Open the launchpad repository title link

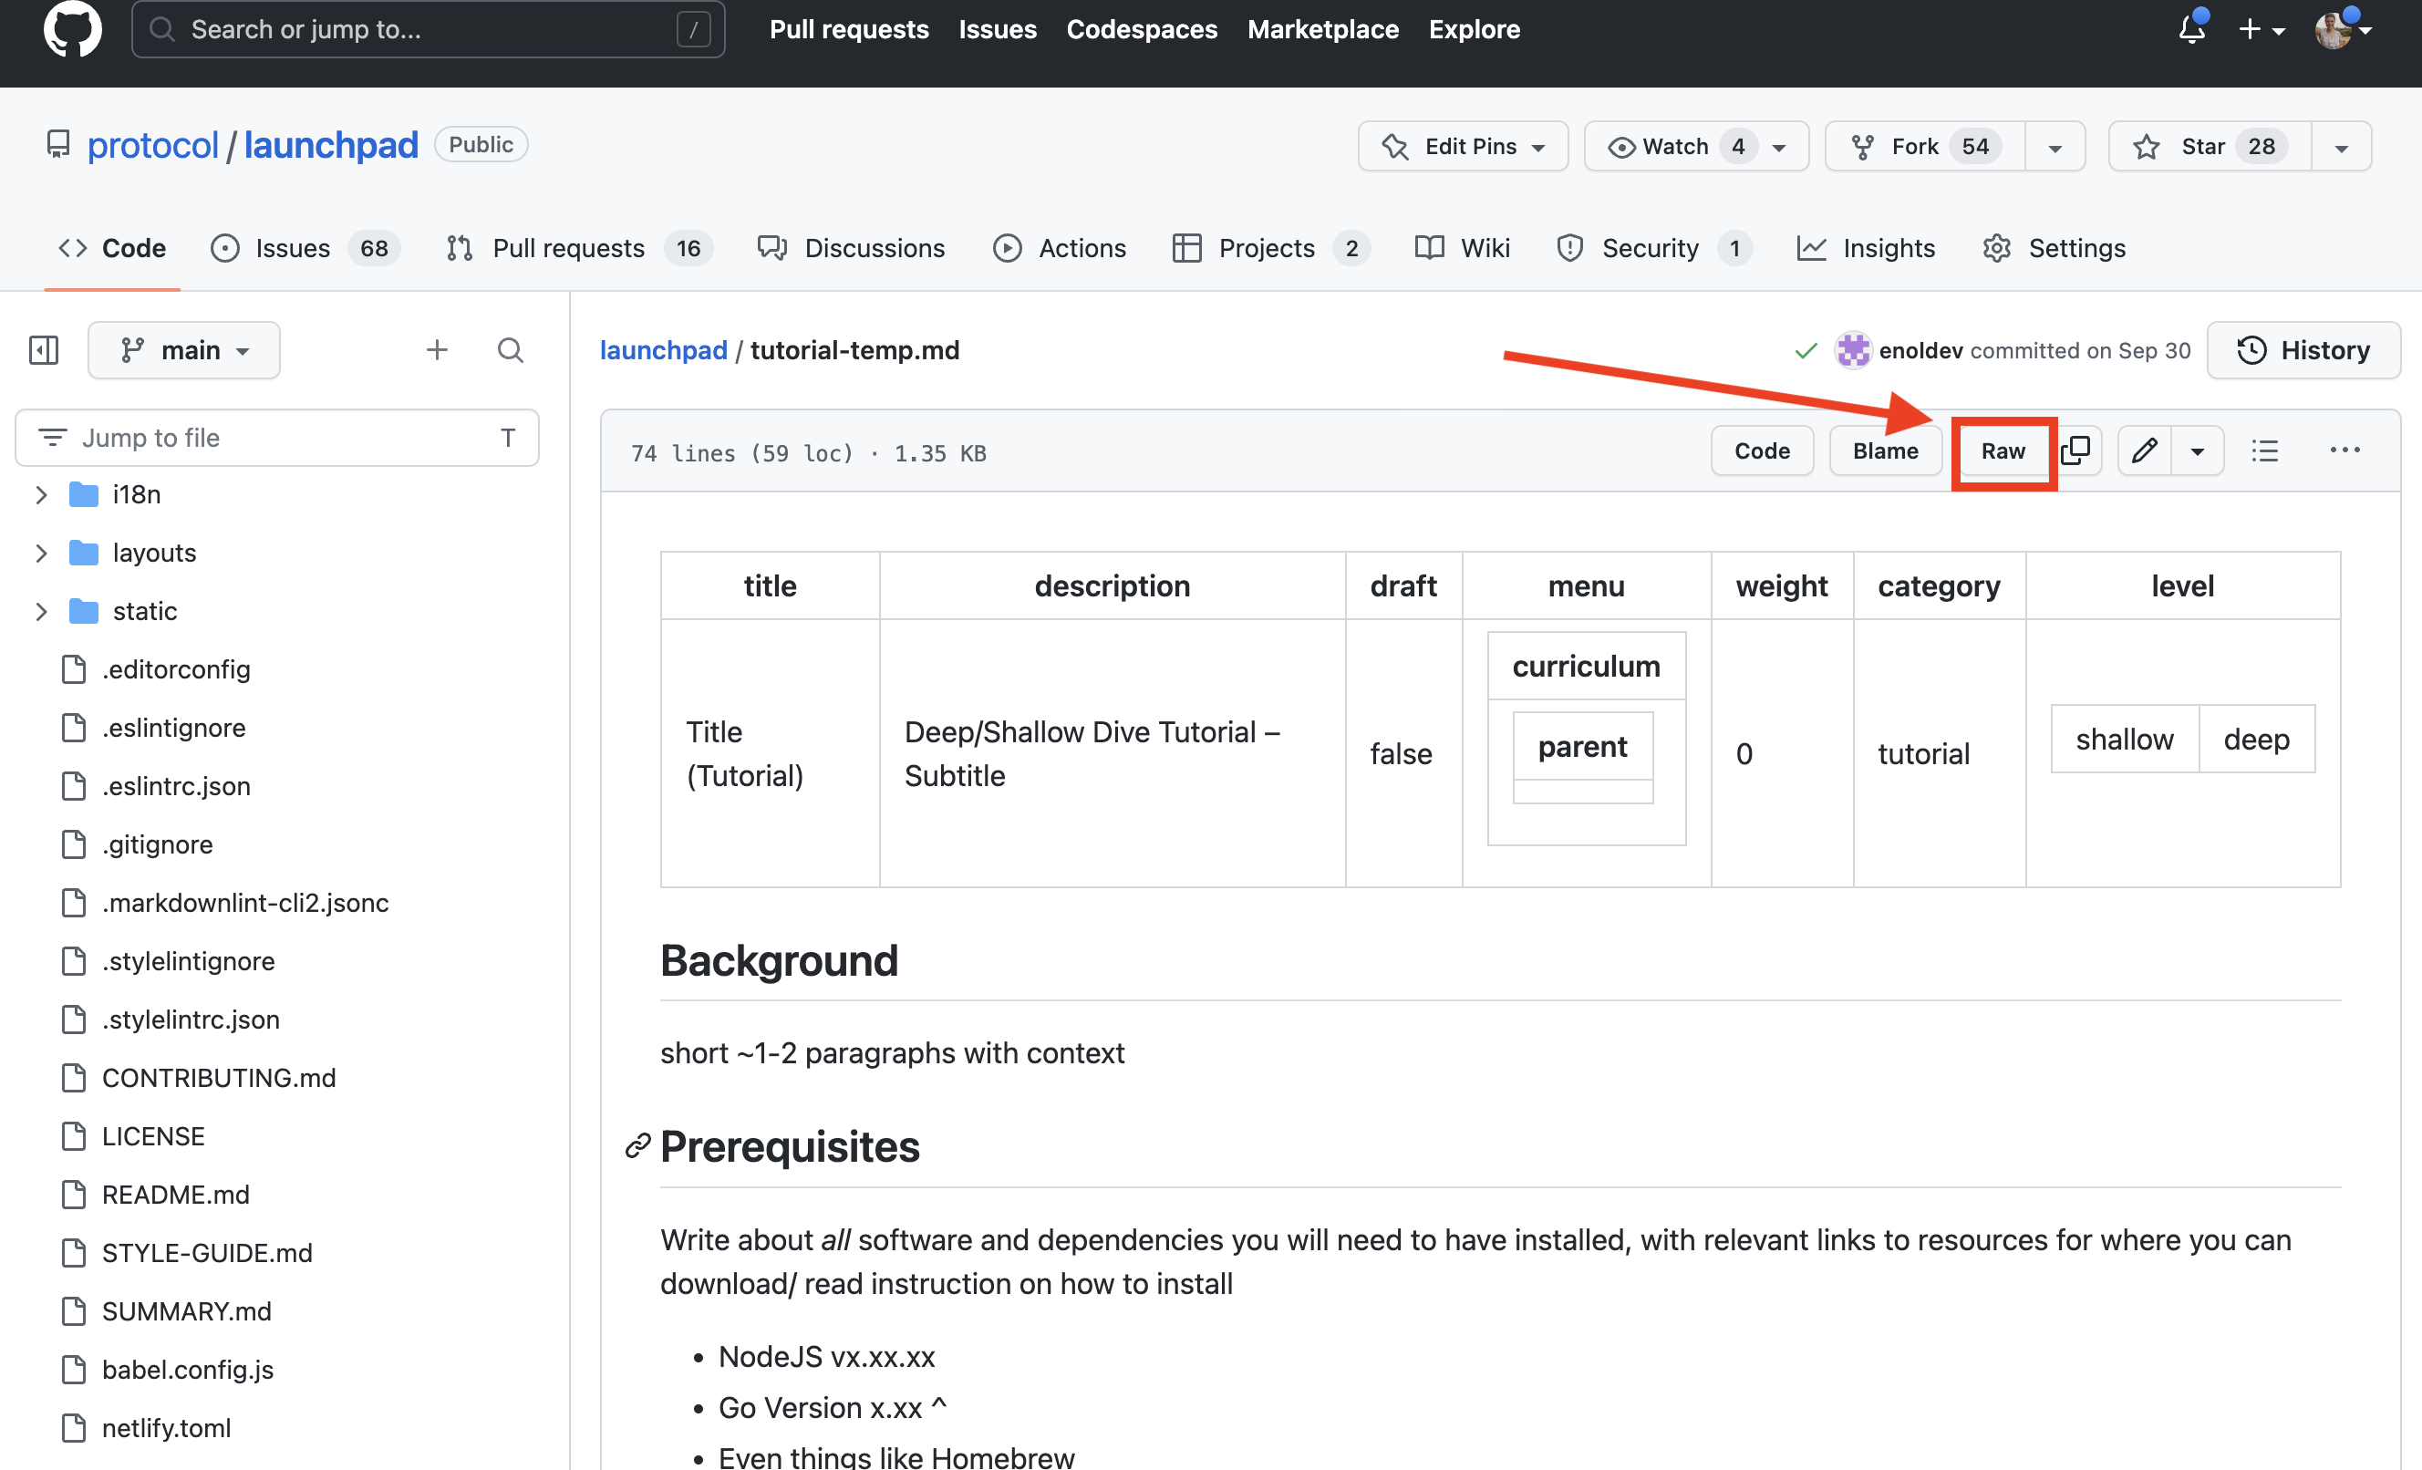pyautogui.click(x=331, y=146)
